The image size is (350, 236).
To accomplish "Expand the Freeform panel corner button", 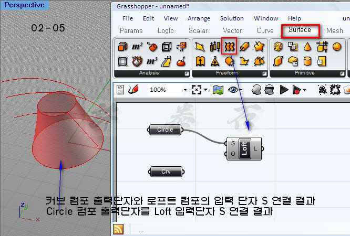I will coord(264,73).
